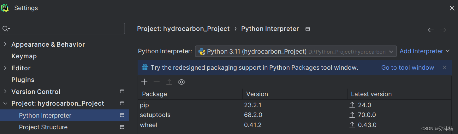This screenshot has height=134, width=458.
Task: Click the project-level icon beside the Python Interpreter heading
Action: 308,29
